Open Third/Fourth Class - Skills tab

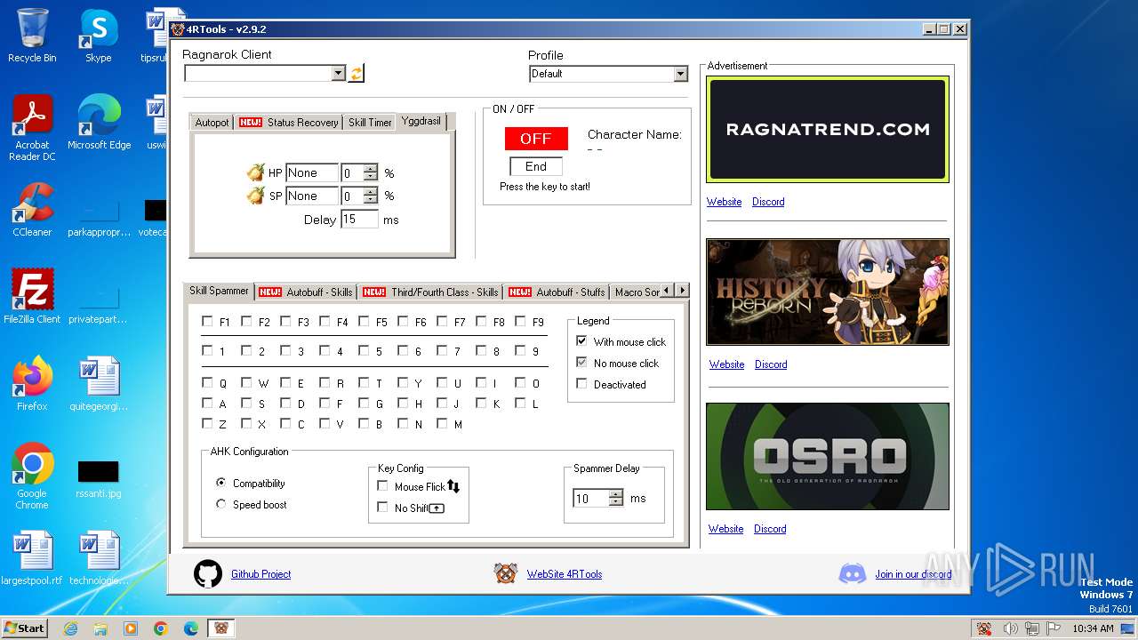(430, 292)
